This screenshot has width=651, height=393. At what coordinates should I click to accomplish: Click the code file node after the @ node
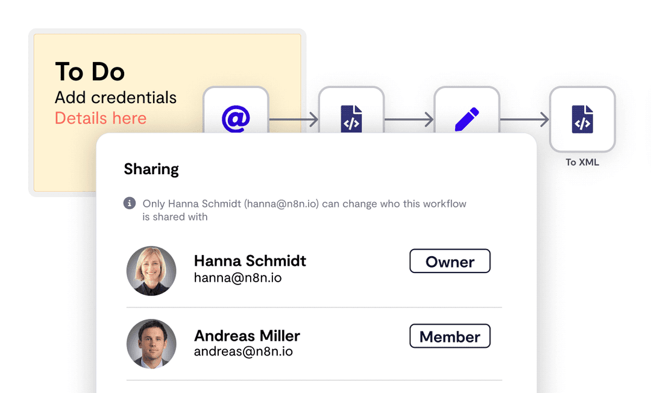coord(351,117)
